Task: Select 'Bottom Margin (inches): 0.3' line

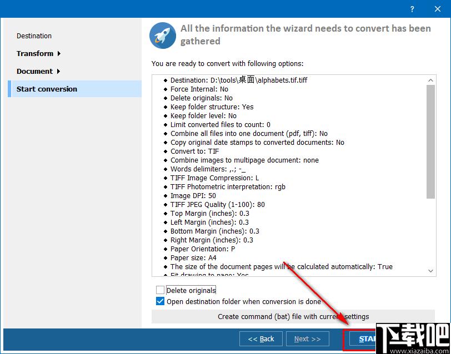Action: 214,231
